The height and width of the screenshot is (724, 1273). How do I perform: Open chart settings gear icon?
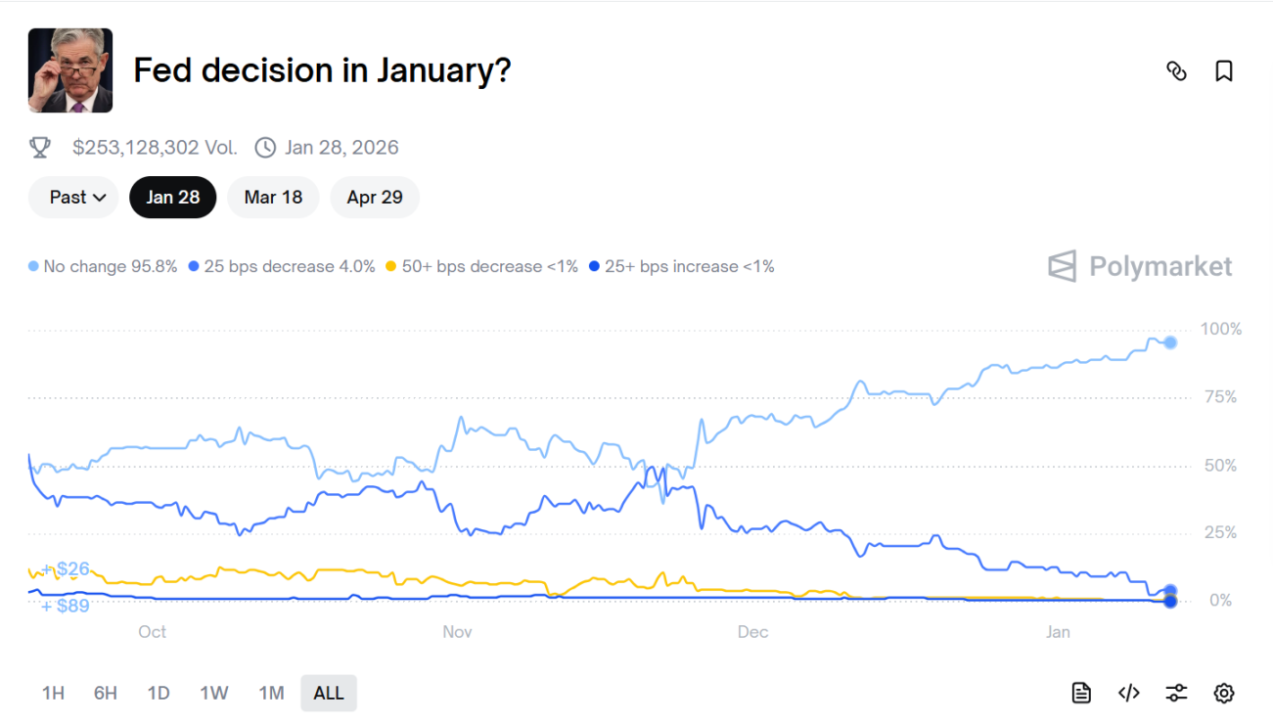coord(1223,693)
